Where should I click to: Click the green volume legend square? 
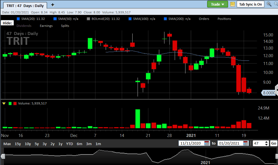pos(10,103)
